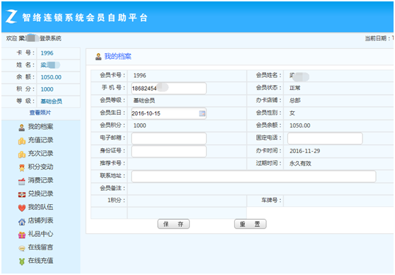The image size is (395, 275).
Task: Click the 电子邮箱 input field
Action: coord(168,138)
